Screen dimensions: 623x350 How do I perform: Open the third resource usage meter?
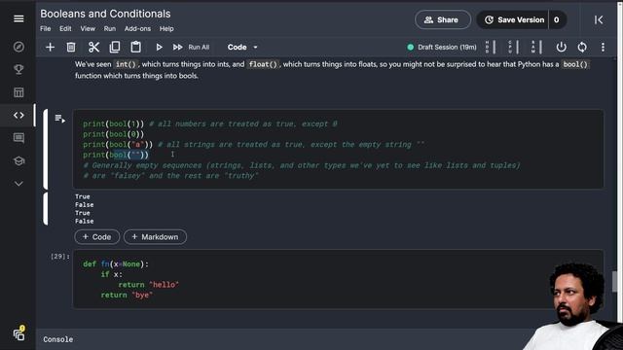536,48
